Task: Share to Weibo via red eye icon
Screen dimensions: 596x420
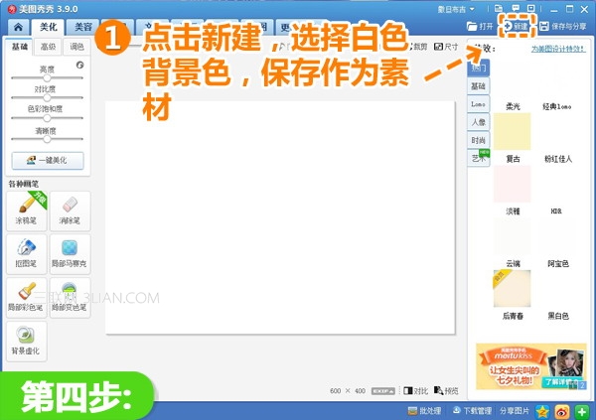Action: (x=562, y=412)
